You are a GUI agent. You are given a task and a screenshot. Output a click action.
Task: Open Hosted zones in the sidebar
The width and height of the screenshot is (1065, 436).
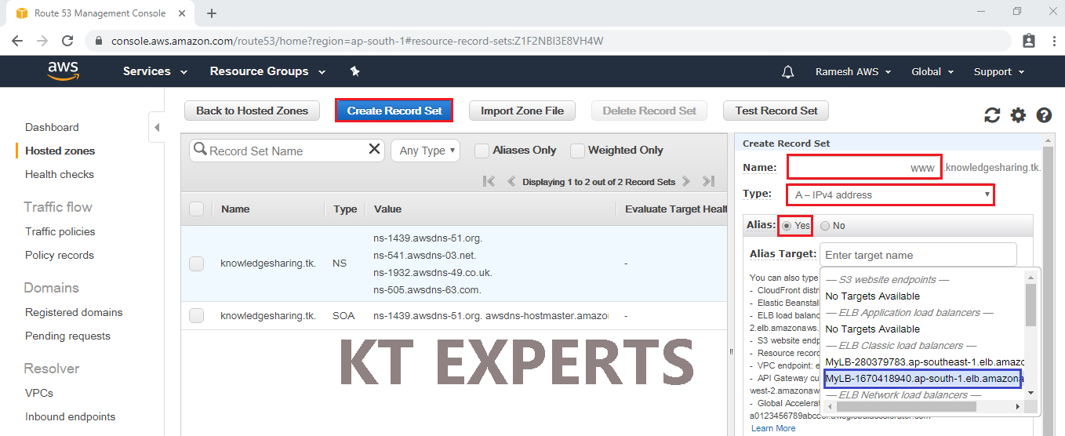point(60,151)
